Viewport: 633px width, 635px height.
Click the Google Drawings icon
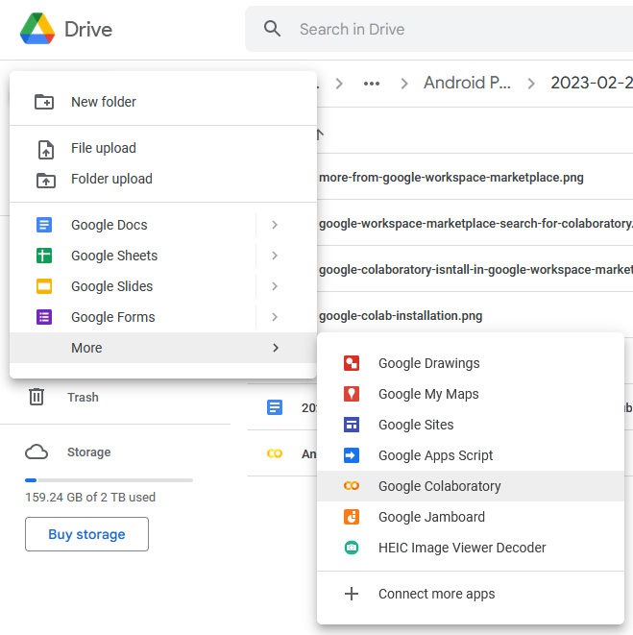[x=352, y=363]
